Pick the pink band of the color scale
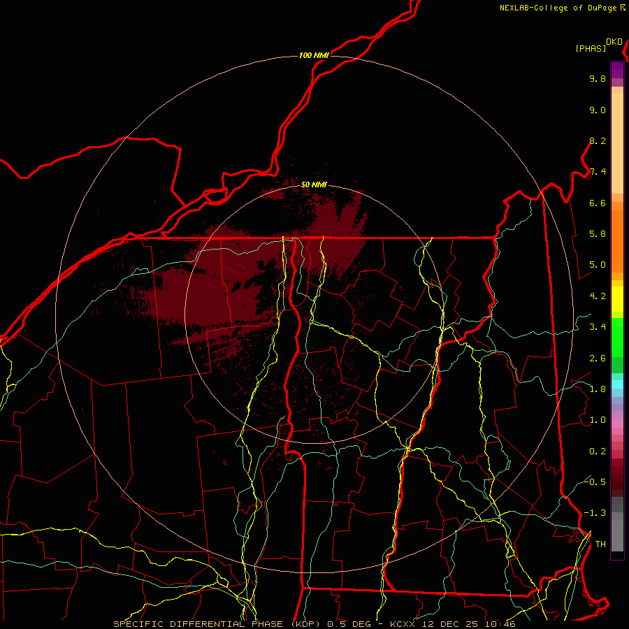Image resolution: width=629 pixels, height=629 pixels. tap(617, 424)
